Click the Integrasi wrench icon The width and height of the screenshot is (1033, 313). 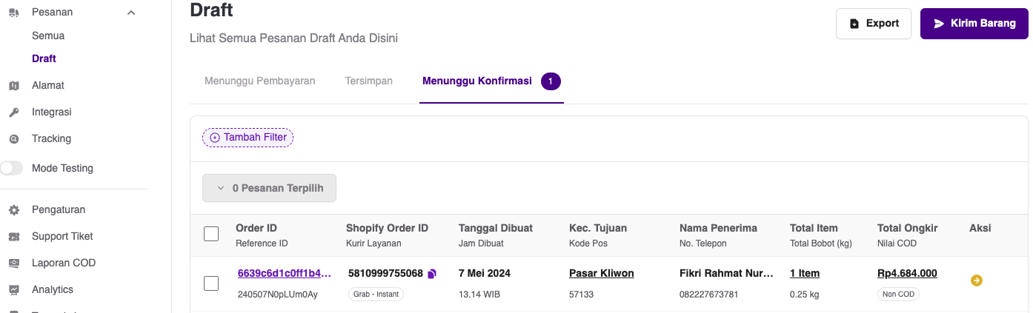[x=13, y=112]
